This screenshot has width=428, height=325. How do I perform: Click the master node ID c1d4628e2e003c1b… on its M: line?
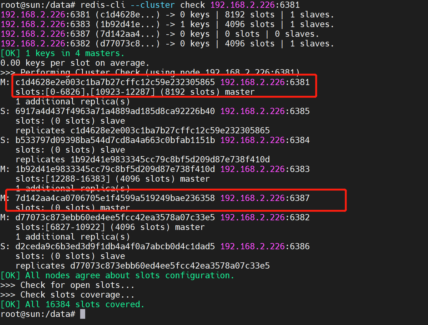pyautogui.click(x=115, y=82)
